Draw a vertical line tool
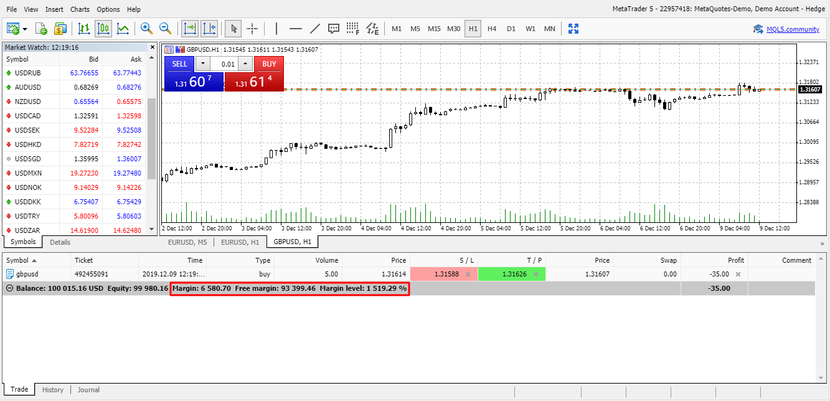 click(276, 29)
